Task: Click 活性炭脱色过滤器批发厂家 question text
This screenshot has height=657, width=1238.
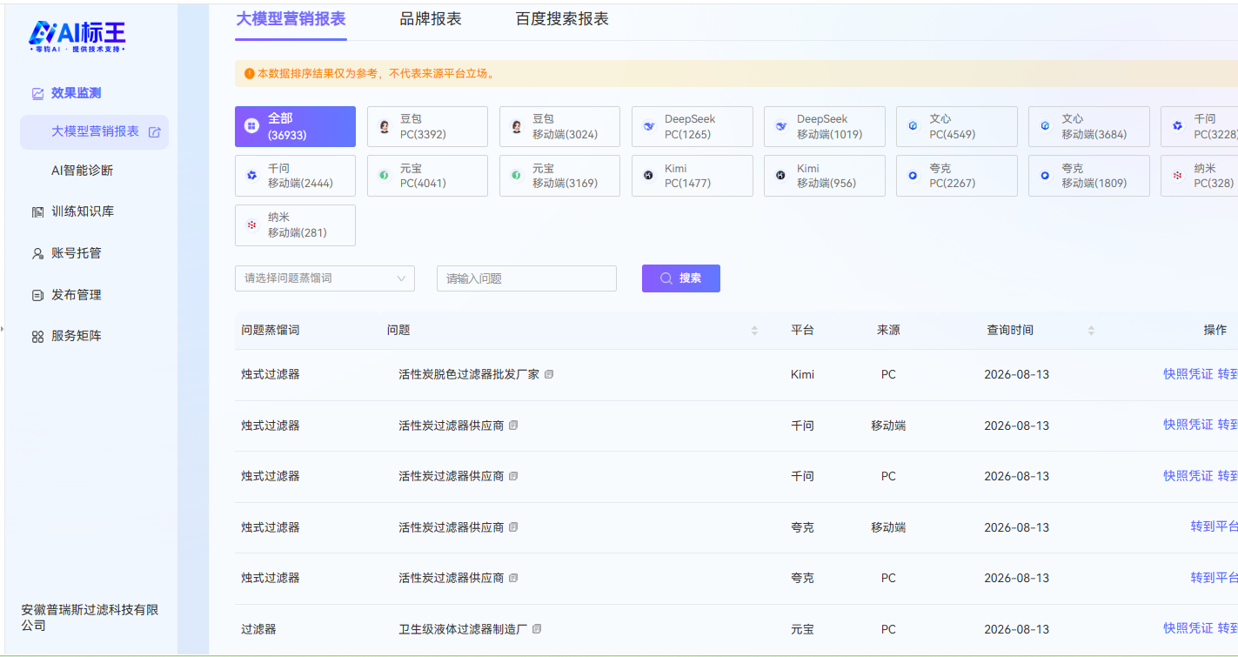Action: [x=469, y=374]
